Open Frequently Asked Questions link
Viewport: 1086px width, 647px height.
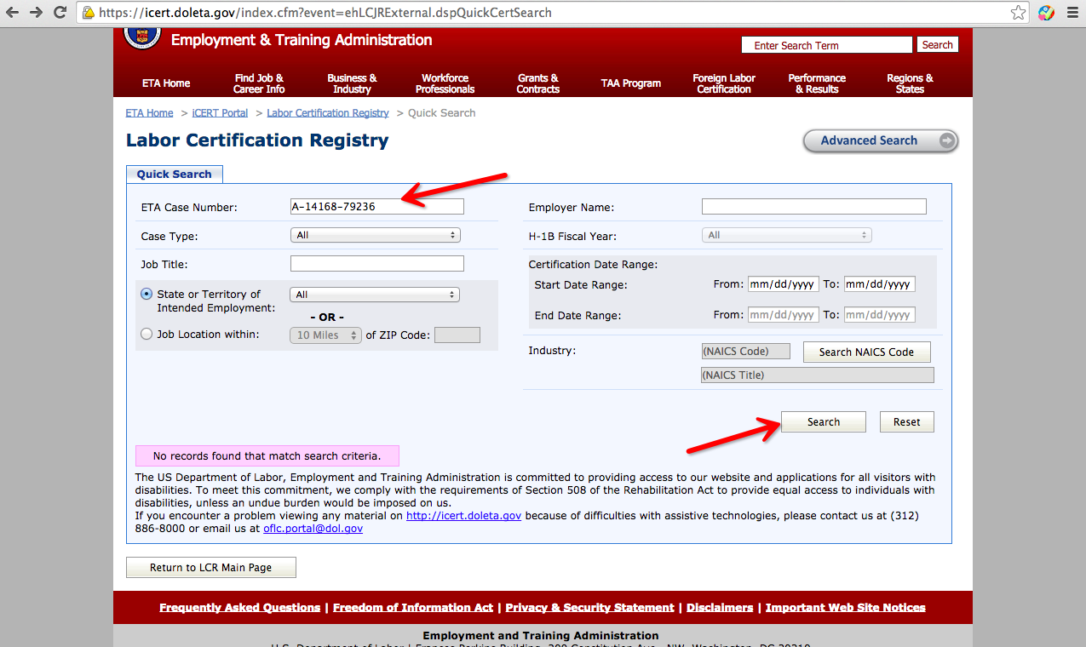(240, 608)
